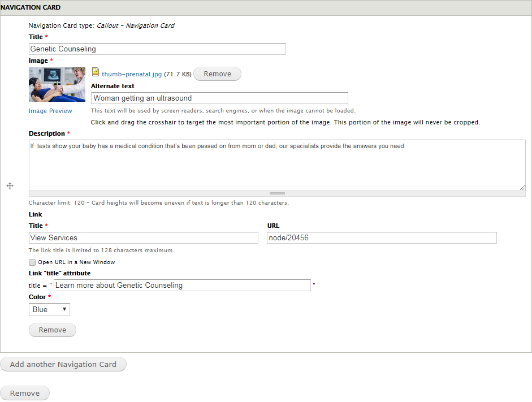Click inside the Description text area

click(277, 165)
